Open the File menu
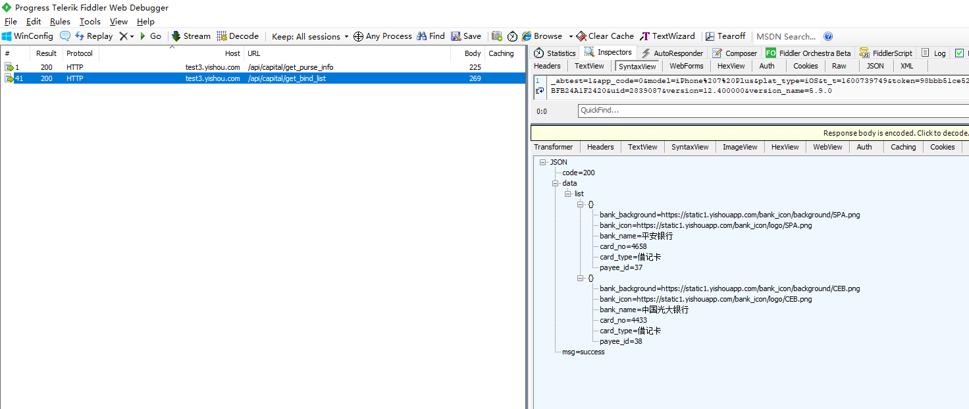 click(11, 22)
